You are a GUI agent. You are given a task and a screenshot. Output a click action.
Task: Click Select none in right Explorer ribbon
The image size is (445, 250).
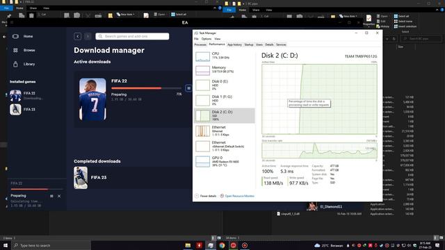[403, 22]
